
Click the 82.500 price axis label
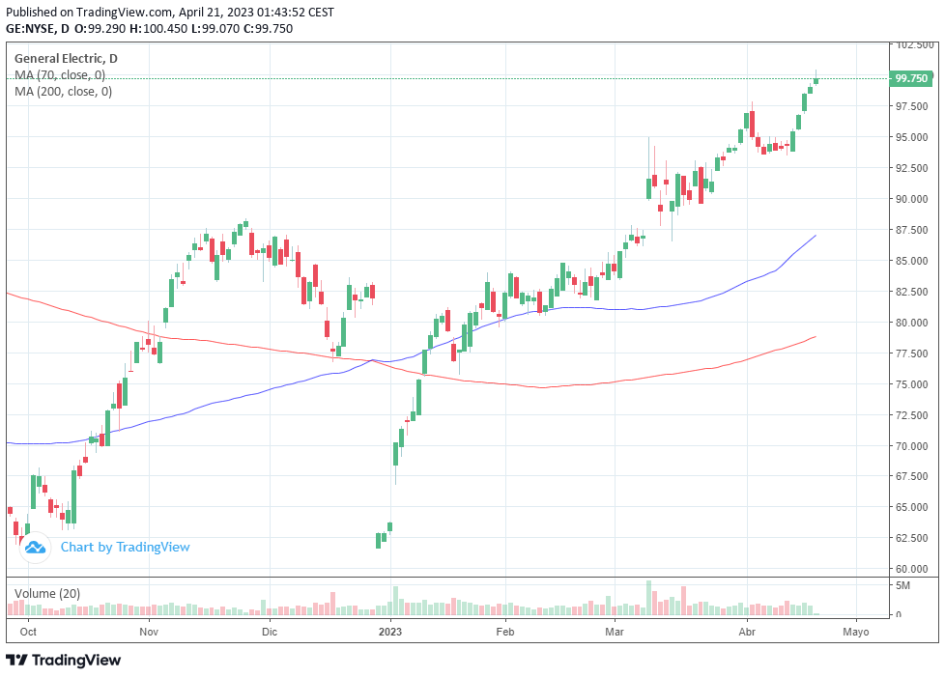click(911, 291)
